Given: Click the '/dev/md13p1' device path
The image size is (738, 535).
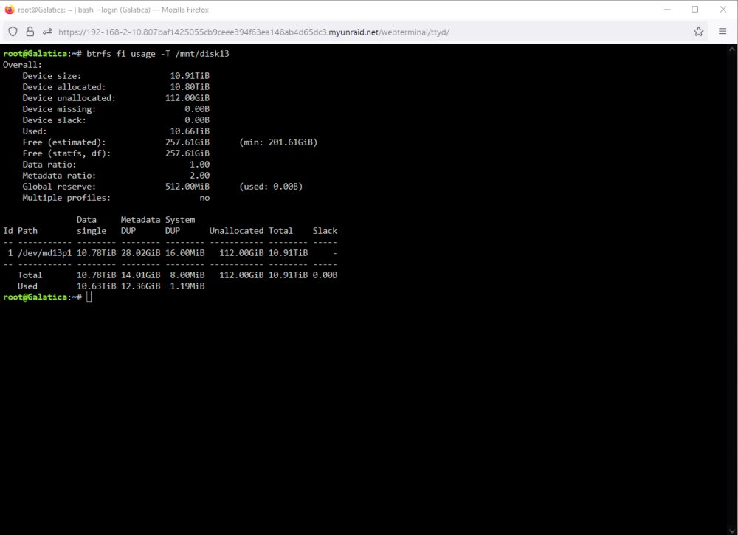Looking at the screenshot, I should point(45,252).
